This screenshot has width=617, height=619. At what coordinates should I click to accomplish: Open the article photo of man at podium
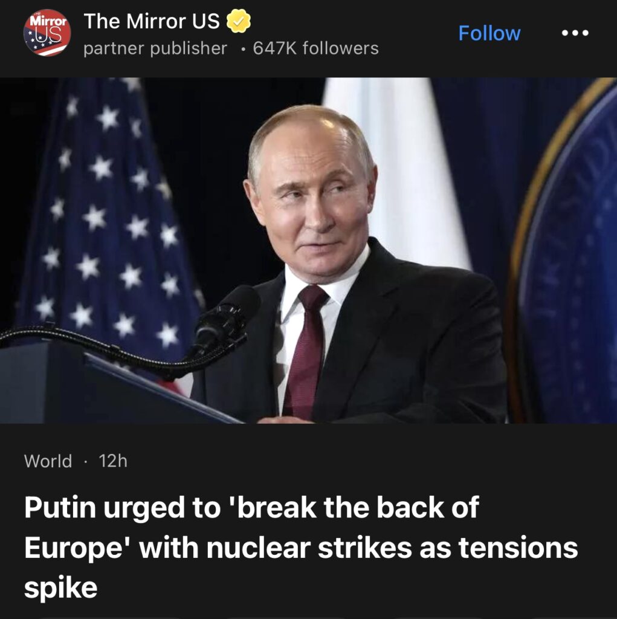pyautogui.click(x=308, y=250)
